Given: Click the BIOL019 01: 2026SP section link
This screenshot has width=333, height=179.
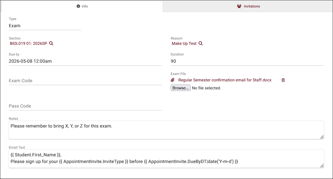Looking at the screenshot, I should [28, 43].
